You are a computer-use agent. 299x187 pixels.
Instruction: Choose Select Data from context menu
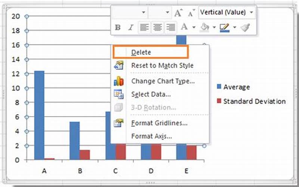point(151,94)
